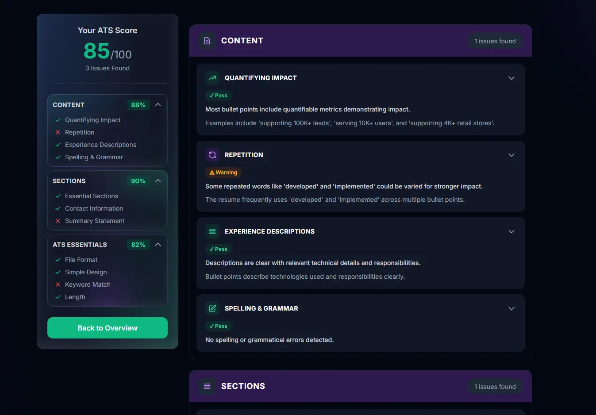
Task: Select the Spelling & Grammar card header
Action: coord(261,308)
